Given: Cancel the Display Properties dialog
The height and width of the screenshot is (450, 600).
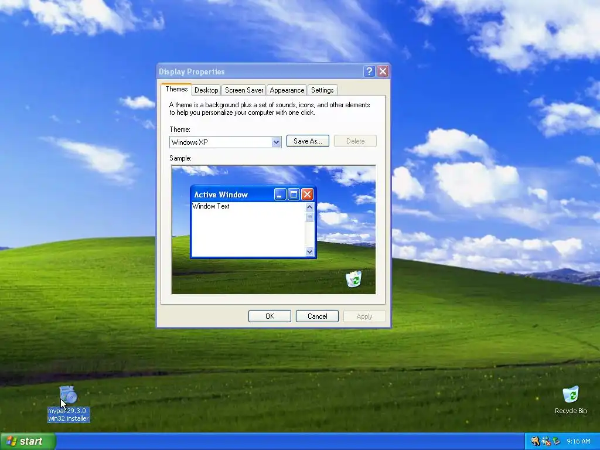Looking at the screenshot, I should point(317,316).
